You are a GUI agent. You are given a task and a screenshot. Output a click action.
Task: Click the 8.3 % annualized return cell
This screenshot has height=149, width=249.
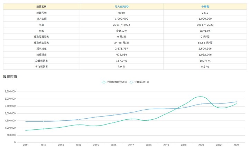205,67
